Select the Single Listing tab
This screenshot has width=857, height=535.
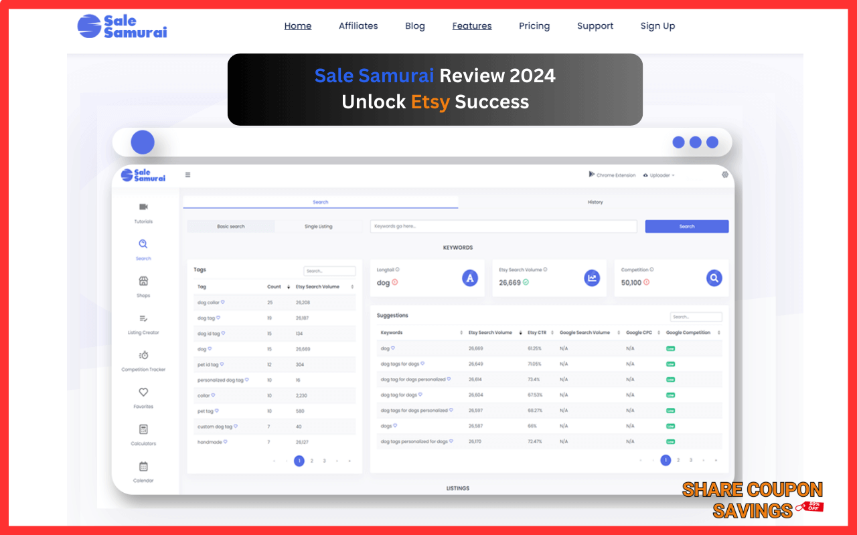[x=319, y=227]
